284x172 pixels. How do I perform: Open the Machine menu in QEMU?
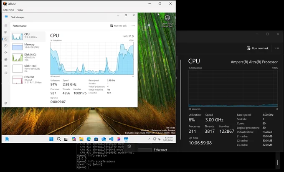point(8,10)
